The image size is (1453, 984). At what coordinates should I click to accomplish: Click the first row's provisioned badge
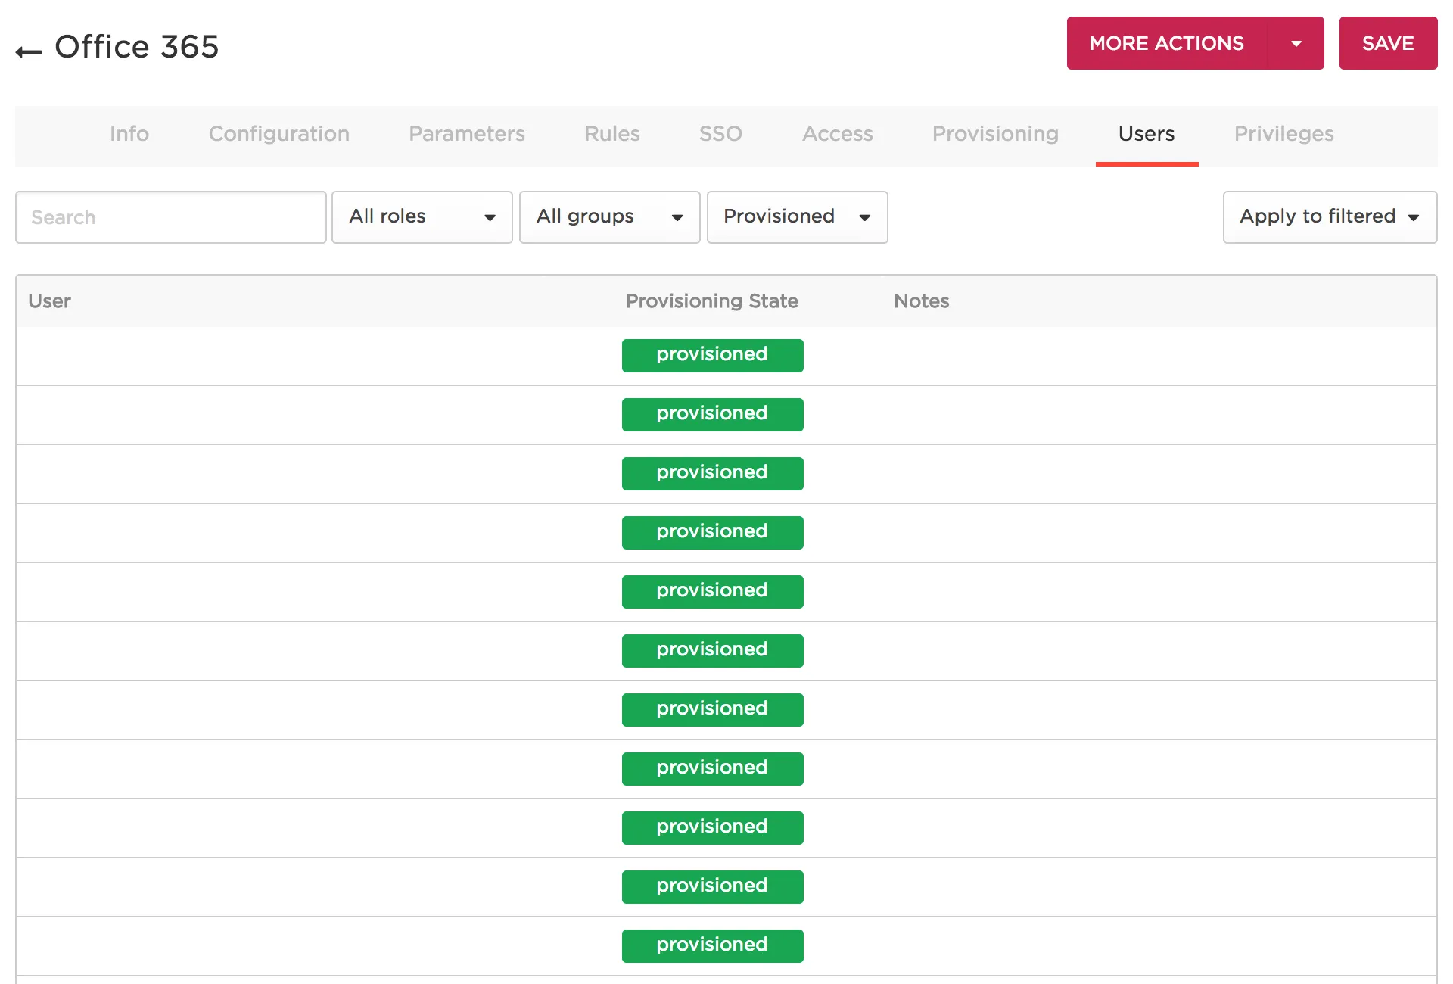[712, 355]
